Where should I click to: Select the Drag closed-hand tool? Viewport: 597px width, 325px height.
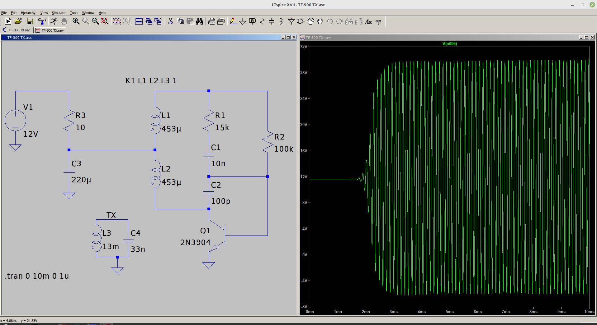click(x=320, y=21)
